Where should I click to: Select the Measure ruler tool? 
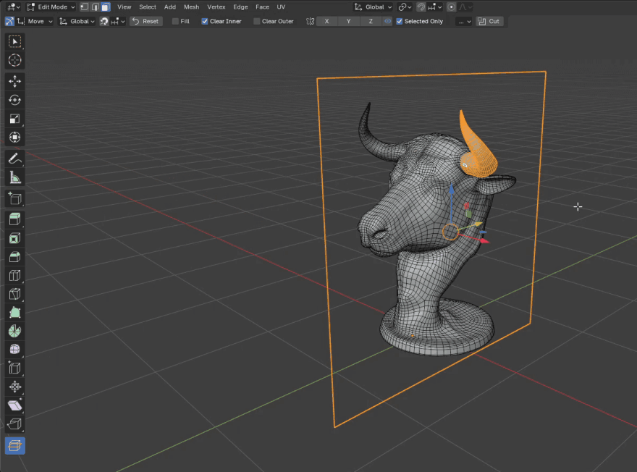[x=14, y=177]
